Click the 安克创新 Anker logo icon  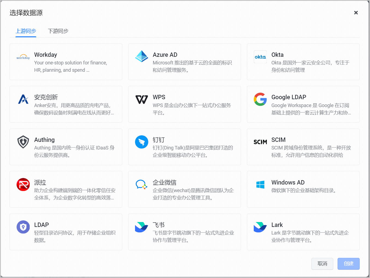click(23, 99)
